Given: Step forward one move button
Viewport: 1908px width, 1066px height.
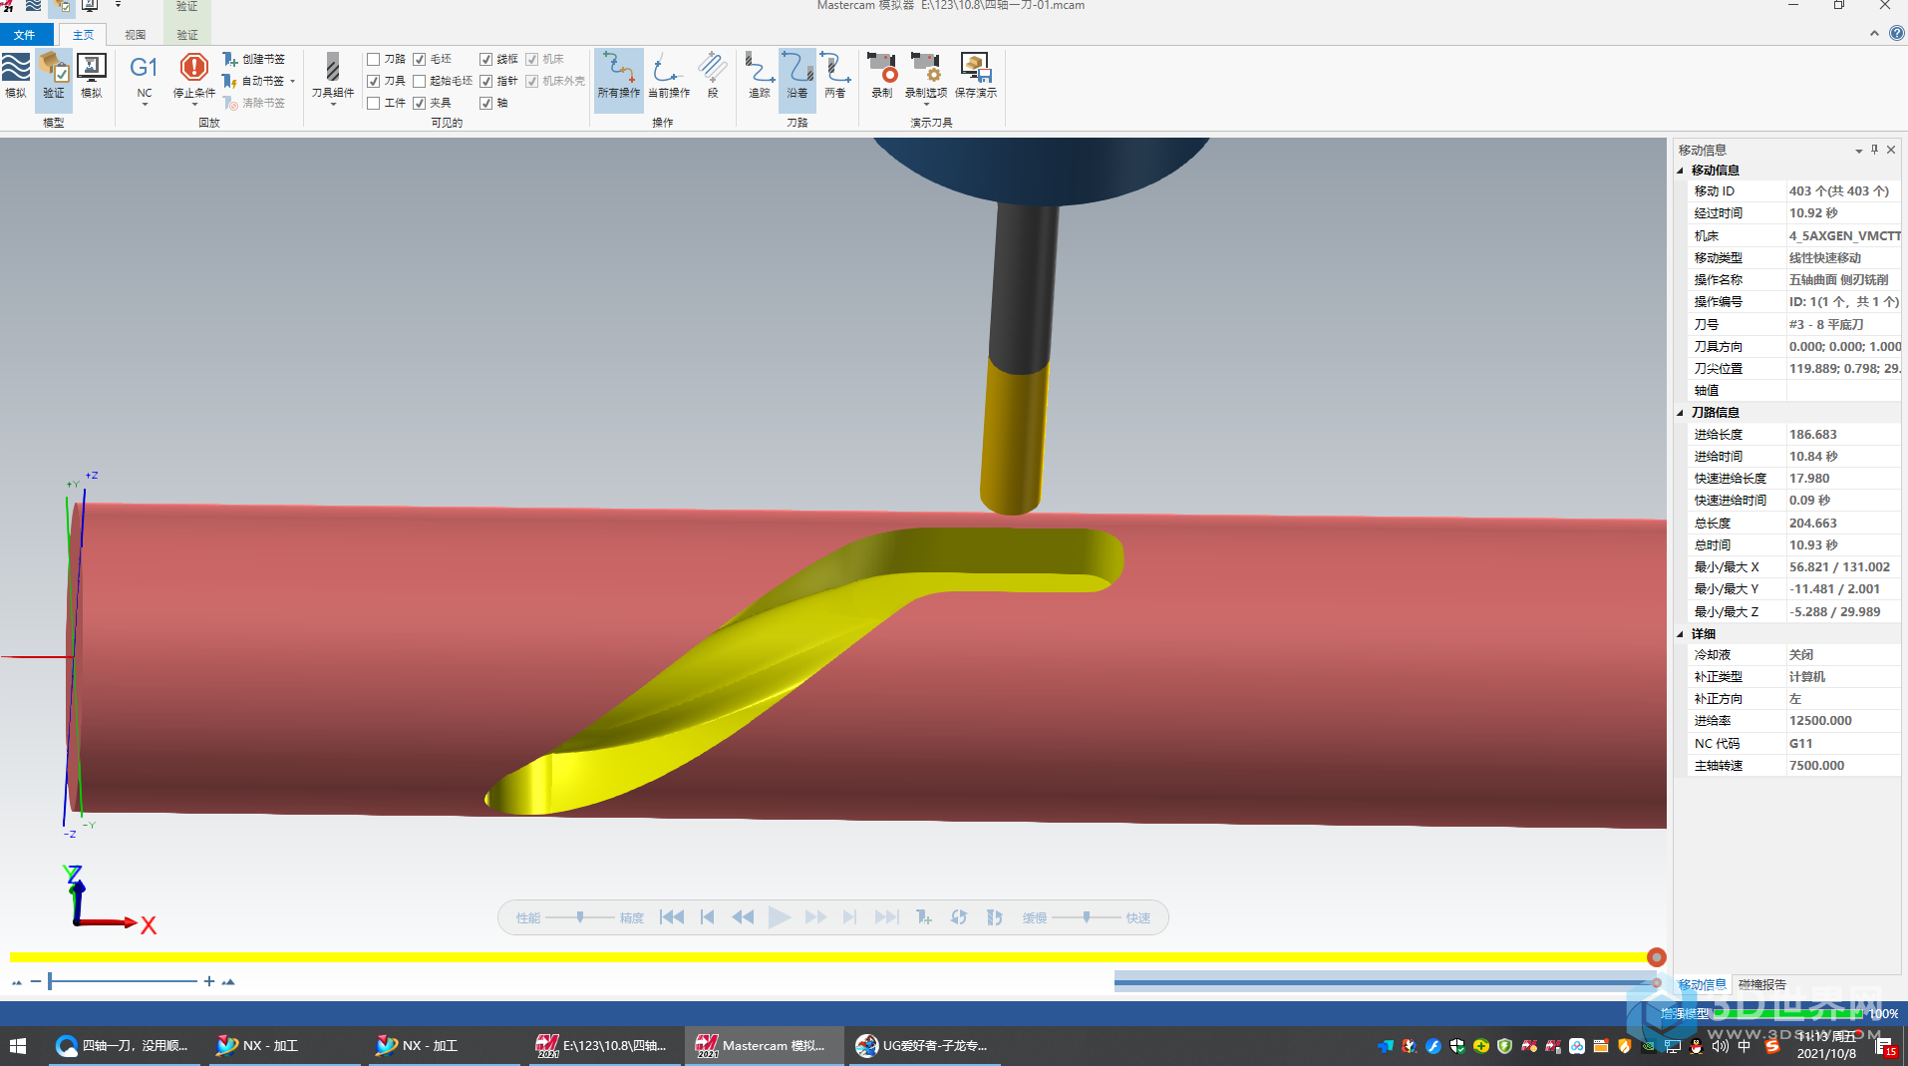Looking at the screenshot, I should (x=849, y=917).
